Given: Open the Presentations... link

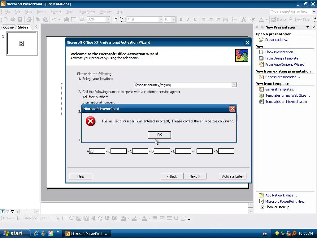Looking at the screenshot, I should (x=277, y=40).
